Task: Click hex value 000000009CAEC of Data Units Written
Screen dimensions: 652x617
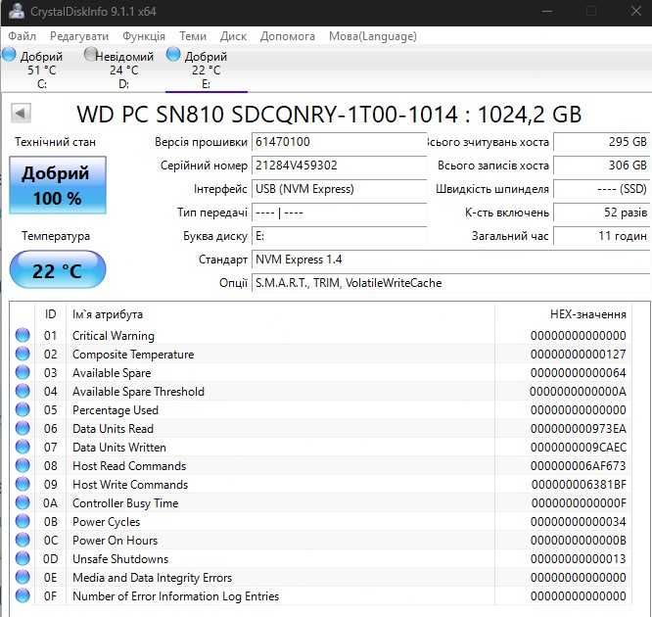Action: tap(579, 448)
